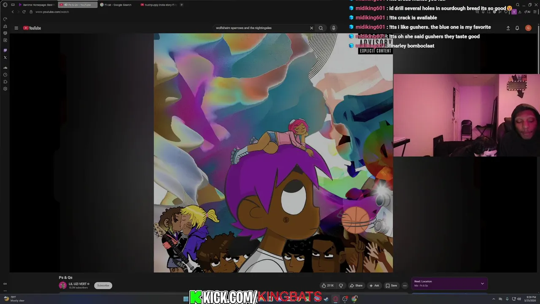This screenshot has height=304, width=540.
Task: Open History clock in Opera sidebar
Action: coord(5,75)
